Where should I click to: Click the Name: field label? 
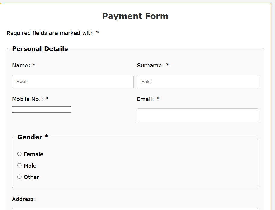coord(21,66)
